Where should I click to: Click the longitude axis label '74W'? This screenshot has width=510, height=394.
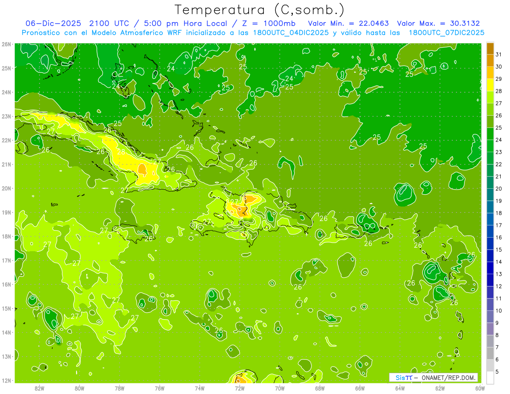tap(200, 388)
